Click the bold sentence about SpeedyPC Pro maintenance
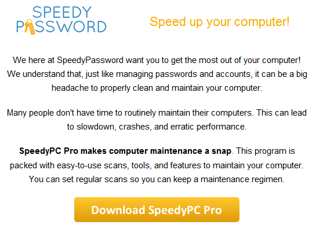316x229 pixels. [125, 151]
